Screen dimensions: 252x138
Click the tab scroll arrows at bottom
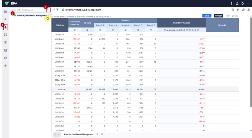[x=57, y=134]
